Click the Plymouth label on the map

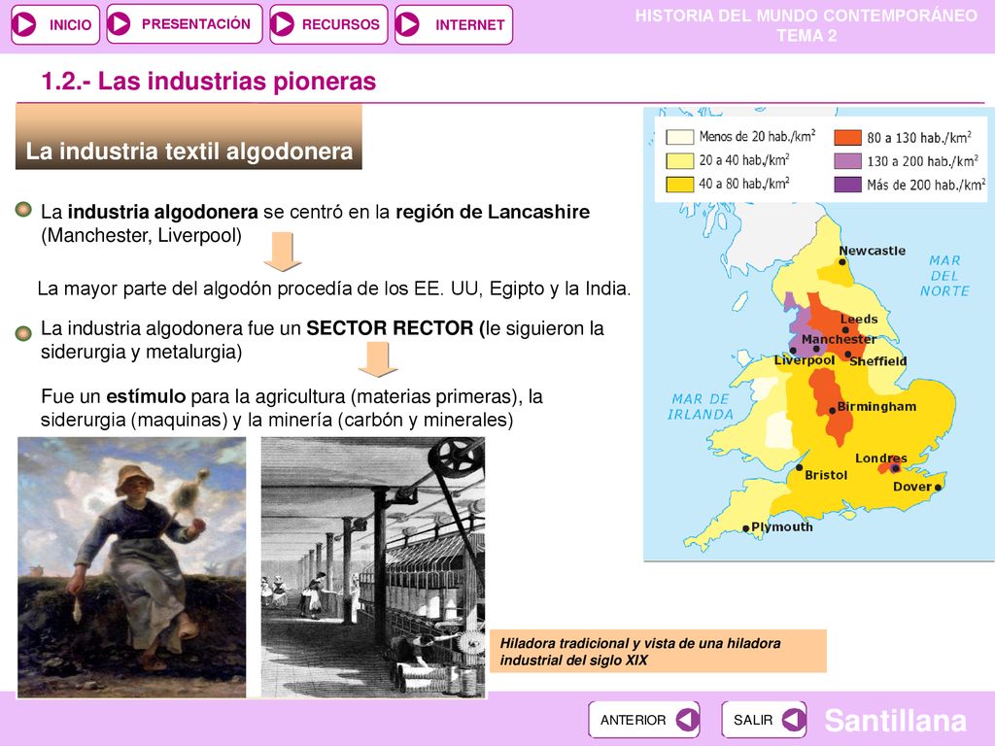(782, 526)
